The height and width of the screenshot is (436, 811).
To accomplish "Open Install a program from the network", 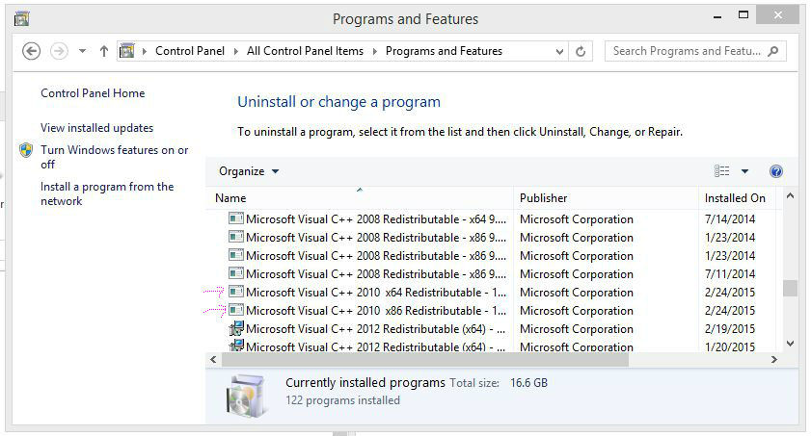I will [x=107, y=193].
